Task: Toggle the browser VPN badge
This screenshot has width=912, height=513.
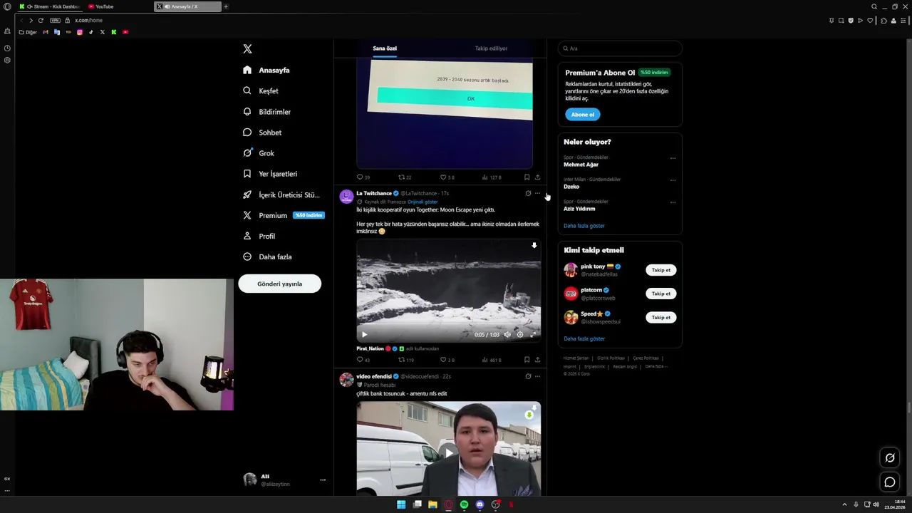Action: pos(55,20)
